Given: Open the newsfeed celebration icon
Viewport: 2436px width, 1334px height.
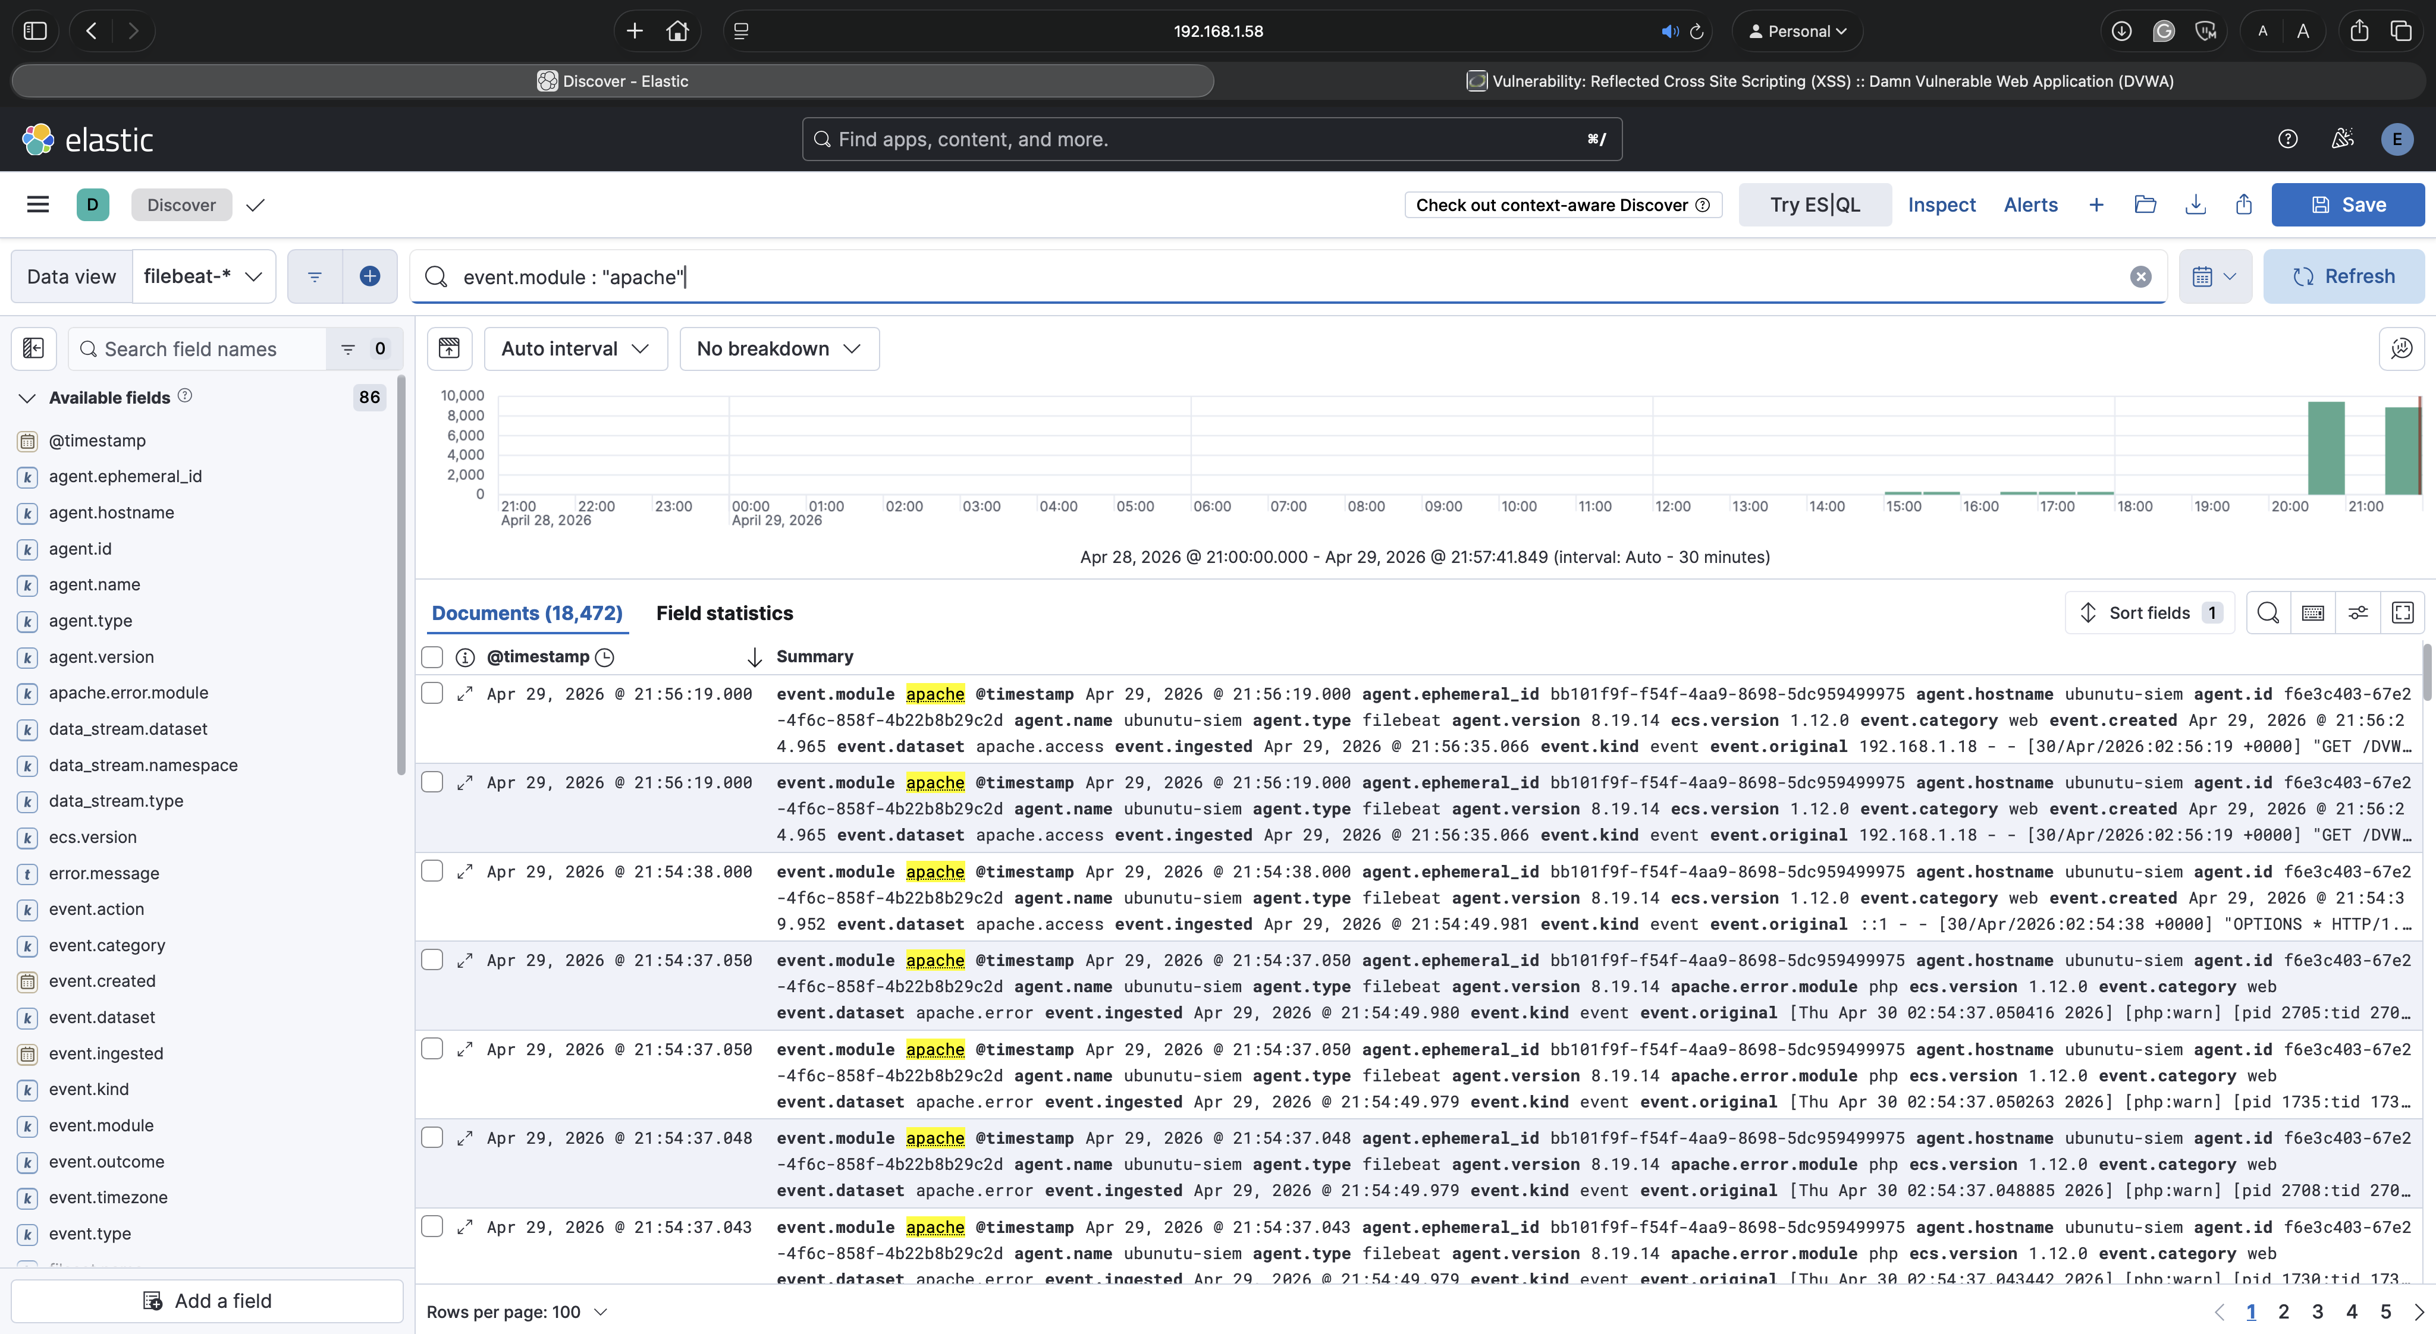Looking at the screenshot, I should click(x=2343, y=139).
